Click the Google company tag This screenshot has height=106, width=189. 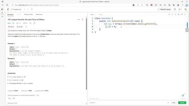pyautogui.click(x=20, y=27)
